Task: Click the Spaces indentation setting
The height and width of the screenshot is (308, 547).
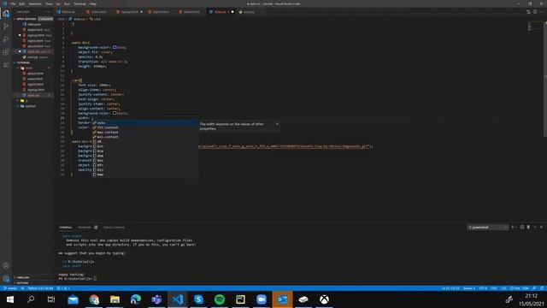Action: [x=469, y=288]
